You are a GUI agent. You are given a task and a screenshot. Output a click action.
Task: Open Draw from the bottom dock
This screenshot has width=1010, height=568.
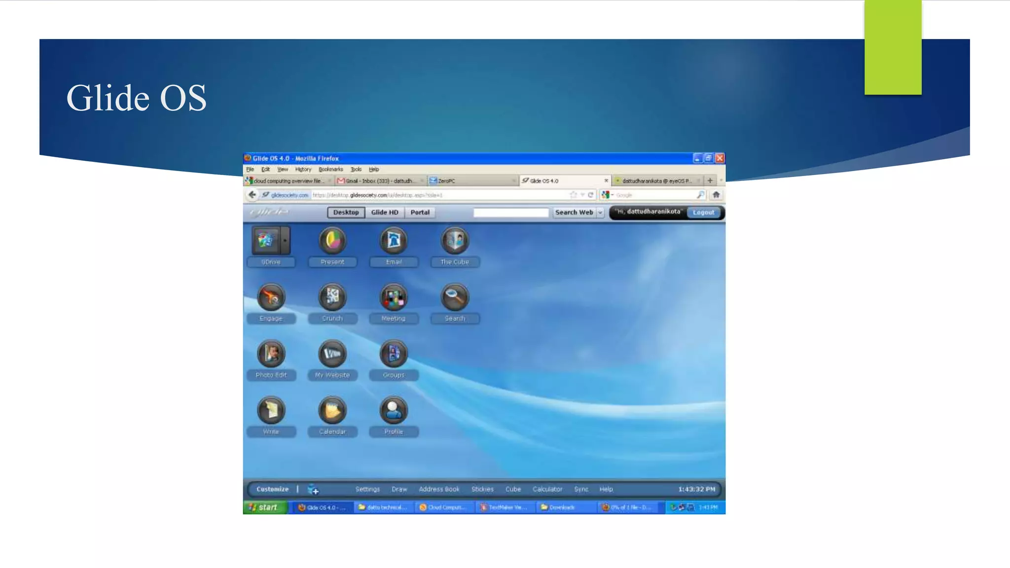[399, 489]
